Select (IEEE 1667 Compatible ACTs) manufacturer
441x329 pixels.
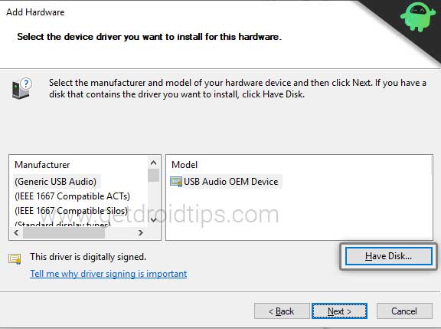[x=72, y=196]
